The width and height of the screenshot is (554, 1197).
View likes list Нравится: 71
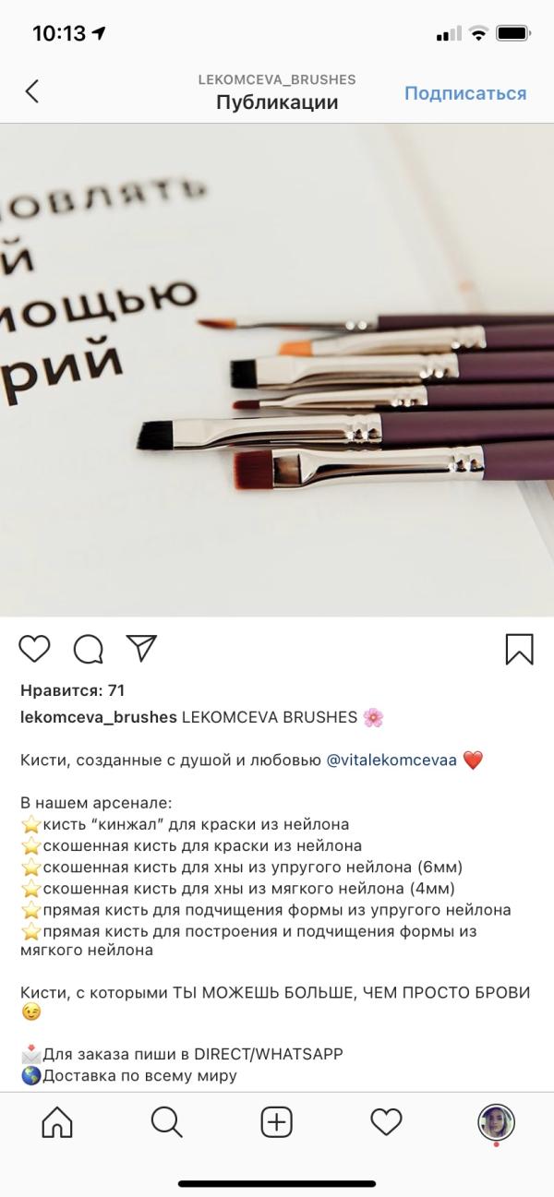pos(72,690)
